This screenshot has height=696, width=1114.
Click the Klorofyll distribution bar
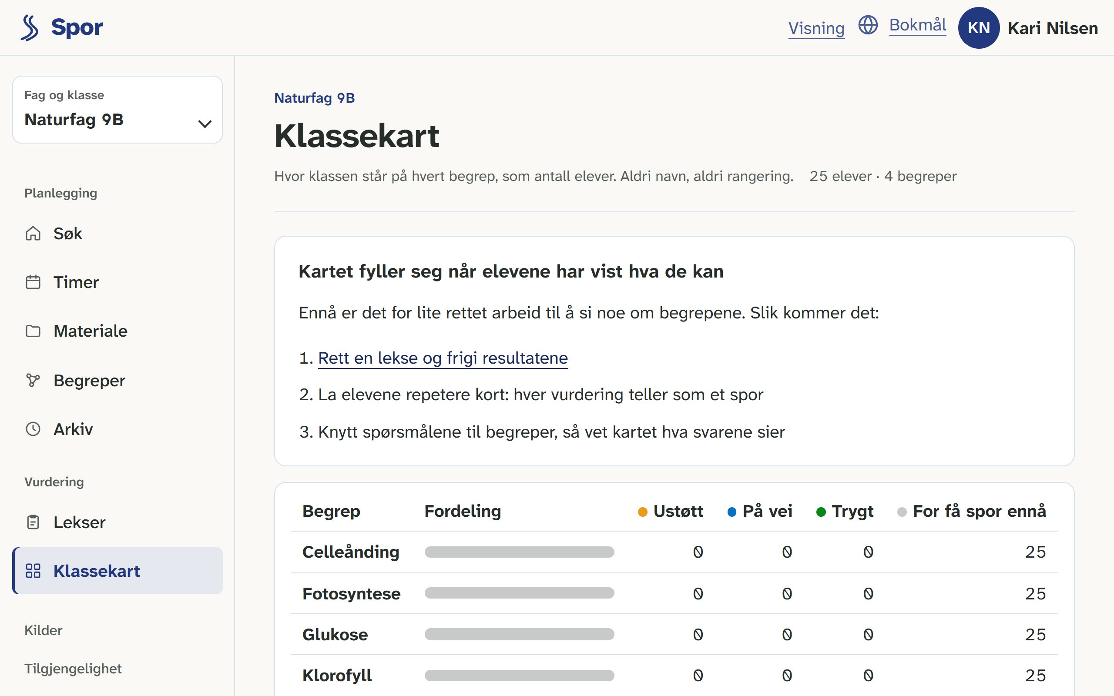519,675
